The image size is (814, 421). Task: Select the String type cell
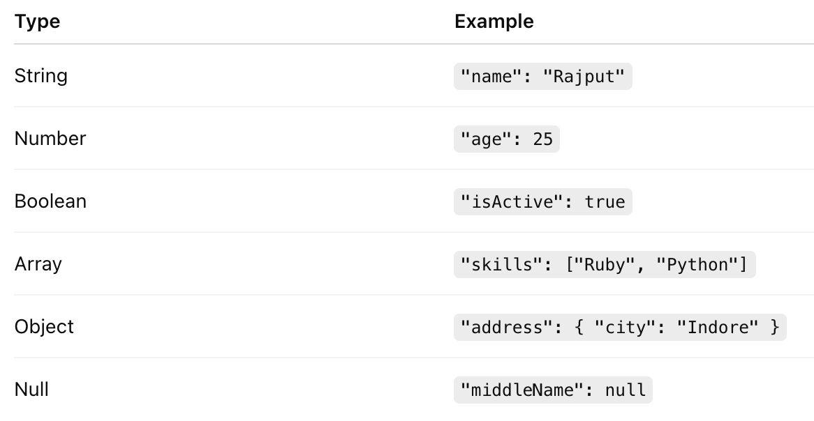point(41,76)
